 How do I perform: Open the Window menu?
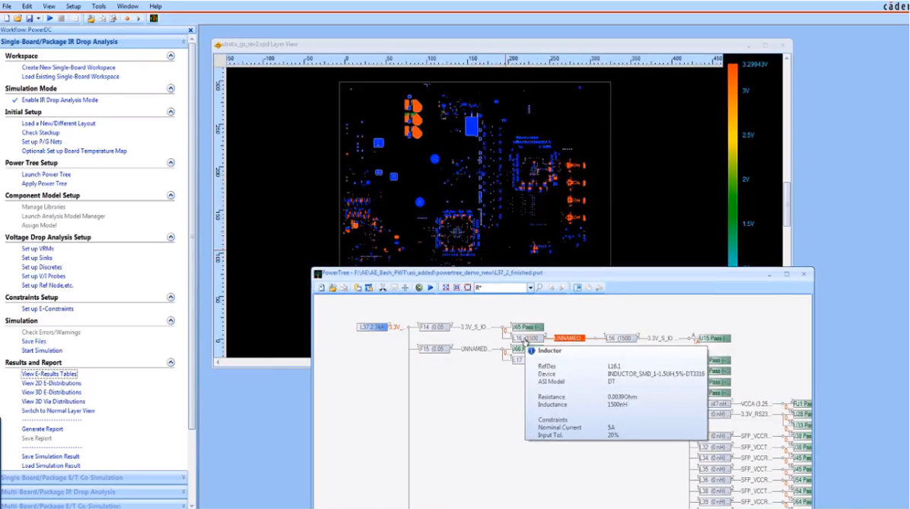pos(128,6)
